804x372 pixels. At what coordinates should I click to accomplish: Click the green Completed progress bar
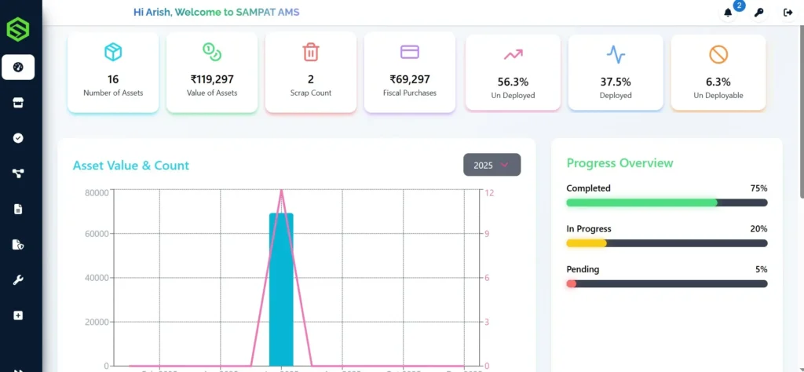pos(641,202)
